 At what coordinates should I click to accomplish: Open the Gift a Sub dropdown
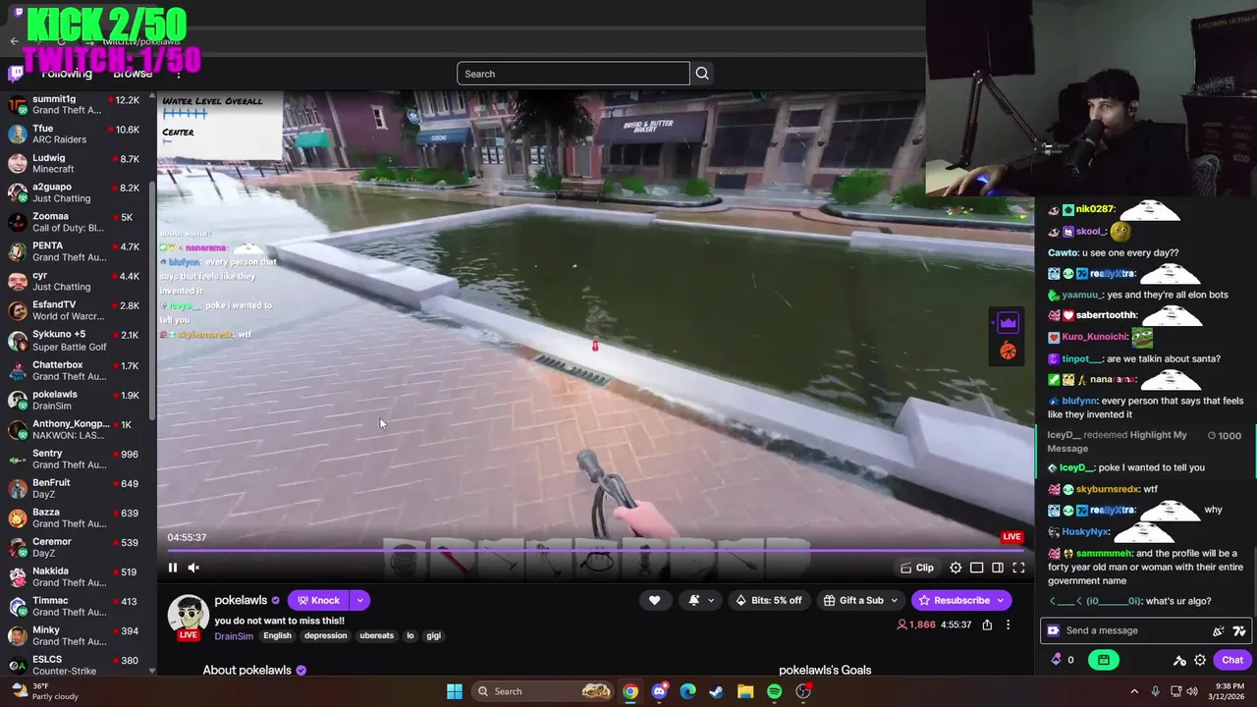861,600
